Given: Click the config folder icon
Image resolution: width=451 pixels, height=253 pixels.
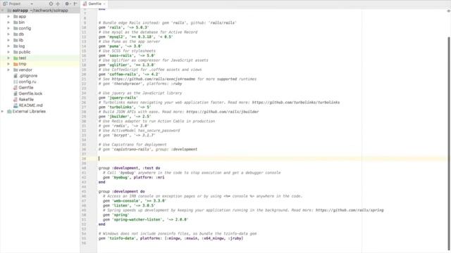Looking at the screenshot, I should tap(16, 28).
